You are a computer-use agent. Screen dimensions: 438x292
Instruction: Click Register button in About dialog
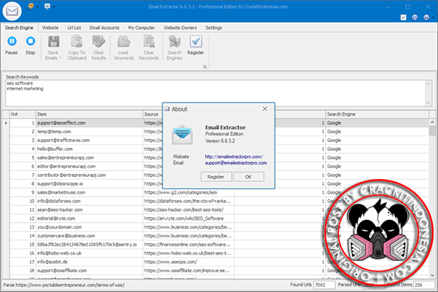tap(216, 177)
